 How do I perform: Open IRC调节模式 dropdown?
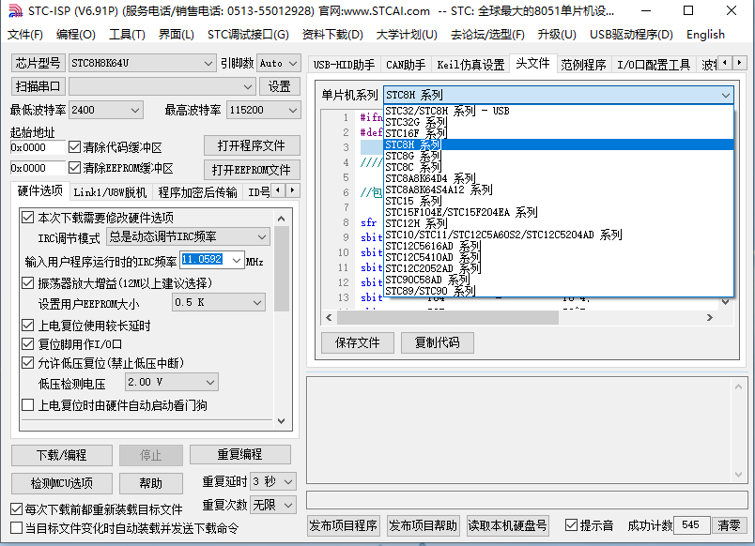pyautogui.click(x=188, y=236)
